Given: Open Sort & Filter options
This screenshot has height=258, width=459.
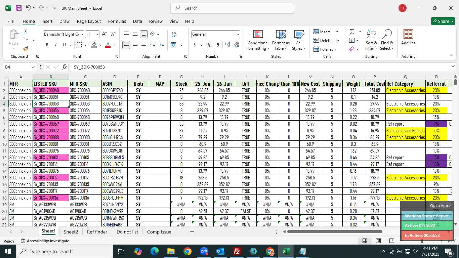Looking at the screenshot, I should tap(372, 40).
